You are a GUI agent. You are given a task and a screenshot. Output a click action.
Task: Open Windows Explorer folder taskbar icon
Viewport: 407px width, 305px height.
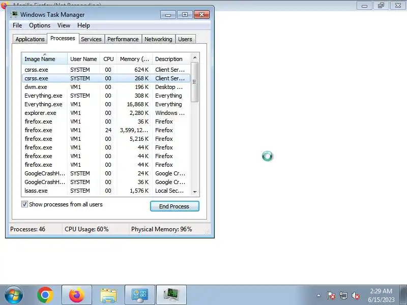click(108, 295)
